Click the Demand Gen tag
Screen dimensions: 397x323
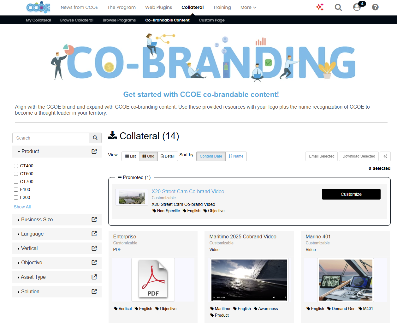[x=341, y=309]
